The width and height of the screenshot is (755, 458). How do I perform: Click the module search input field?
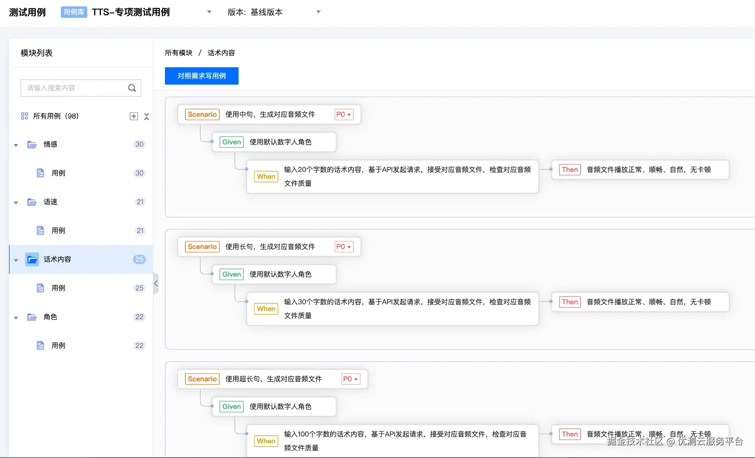pos(74,88)
